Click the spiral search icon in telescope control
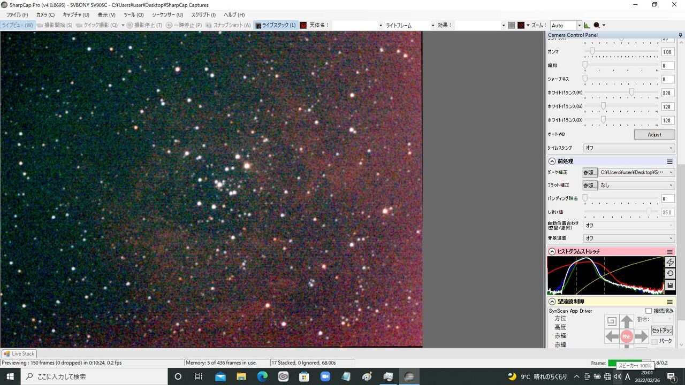Viewport: 685px width, 385px height. [x=612, y=321]
